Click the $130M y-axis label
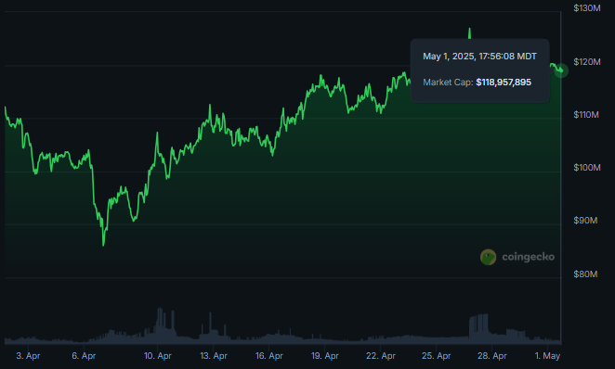The width and height of the screenshot is (615, 369). tap(587, 8)
